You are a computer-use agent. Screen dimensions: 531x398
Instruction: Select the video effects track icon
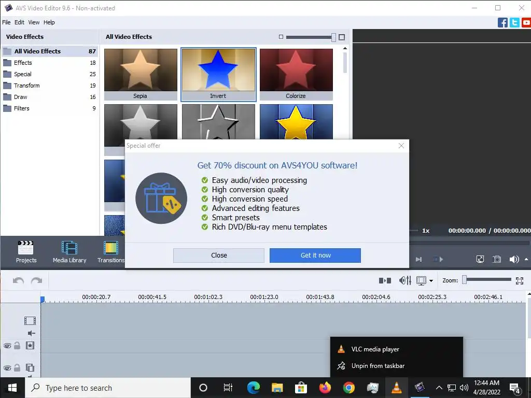[x=30, y=346]
